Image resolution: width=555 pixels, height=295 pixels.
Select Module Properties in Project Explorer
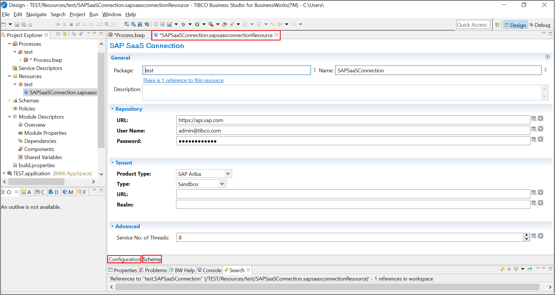(45, 133)
